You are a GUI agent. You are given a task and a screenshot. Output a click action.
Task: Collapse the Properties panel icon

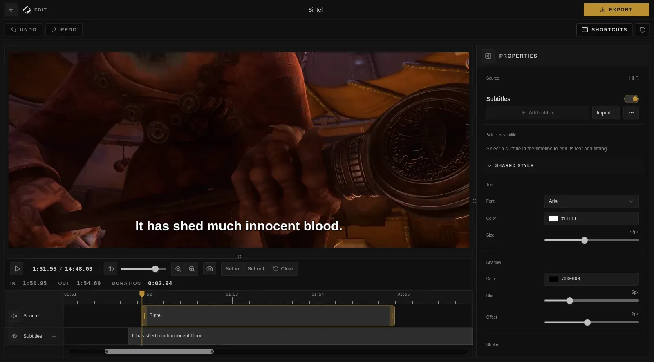[x=488, y=56]
